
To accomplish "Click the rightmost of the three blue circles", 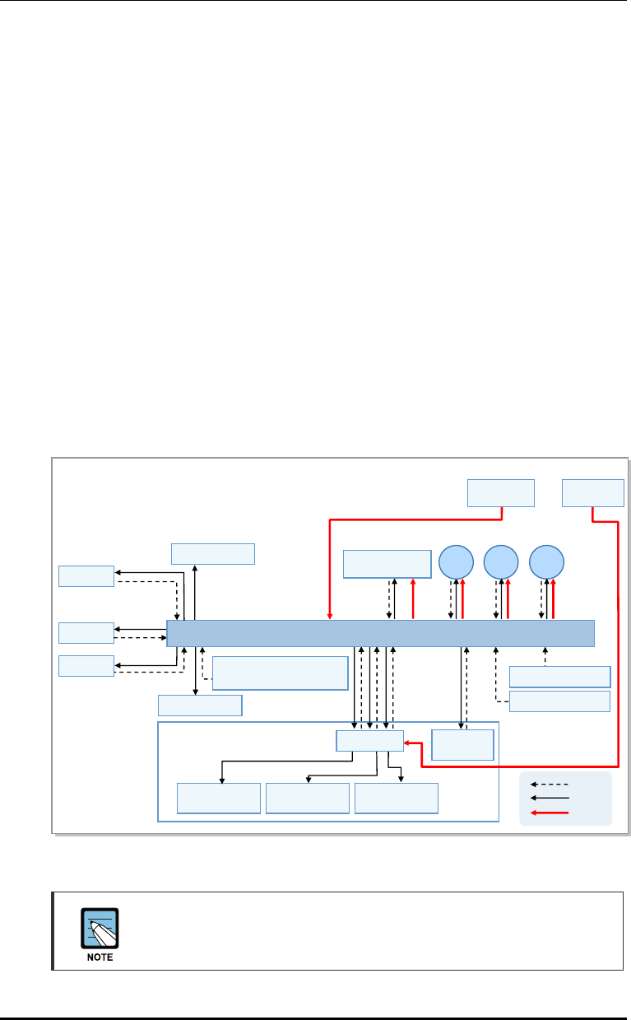I will [547, 561].
